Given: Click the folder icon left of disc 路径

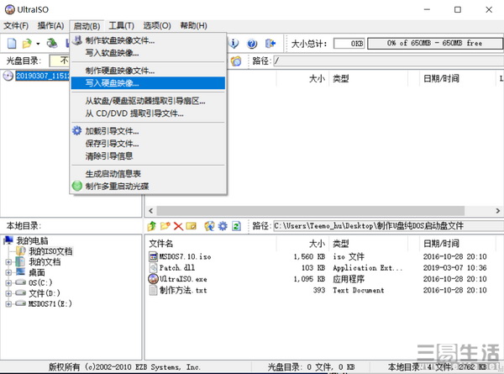Looking at the screenshot, I should click(236, 61).
